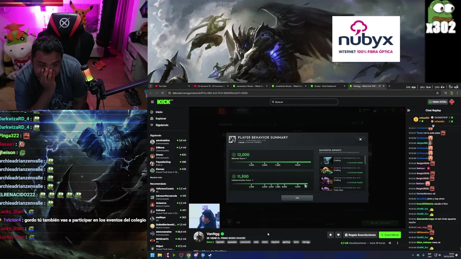This screenshot has height=259, width=461.
Task: Click the successful reports scrollbar
Action: click(365, 160)
